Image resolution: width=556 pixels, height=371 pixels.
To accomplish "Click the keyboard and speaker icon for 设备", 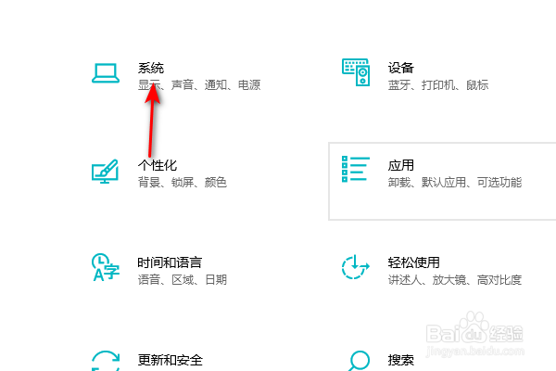I will coord(356,72).
